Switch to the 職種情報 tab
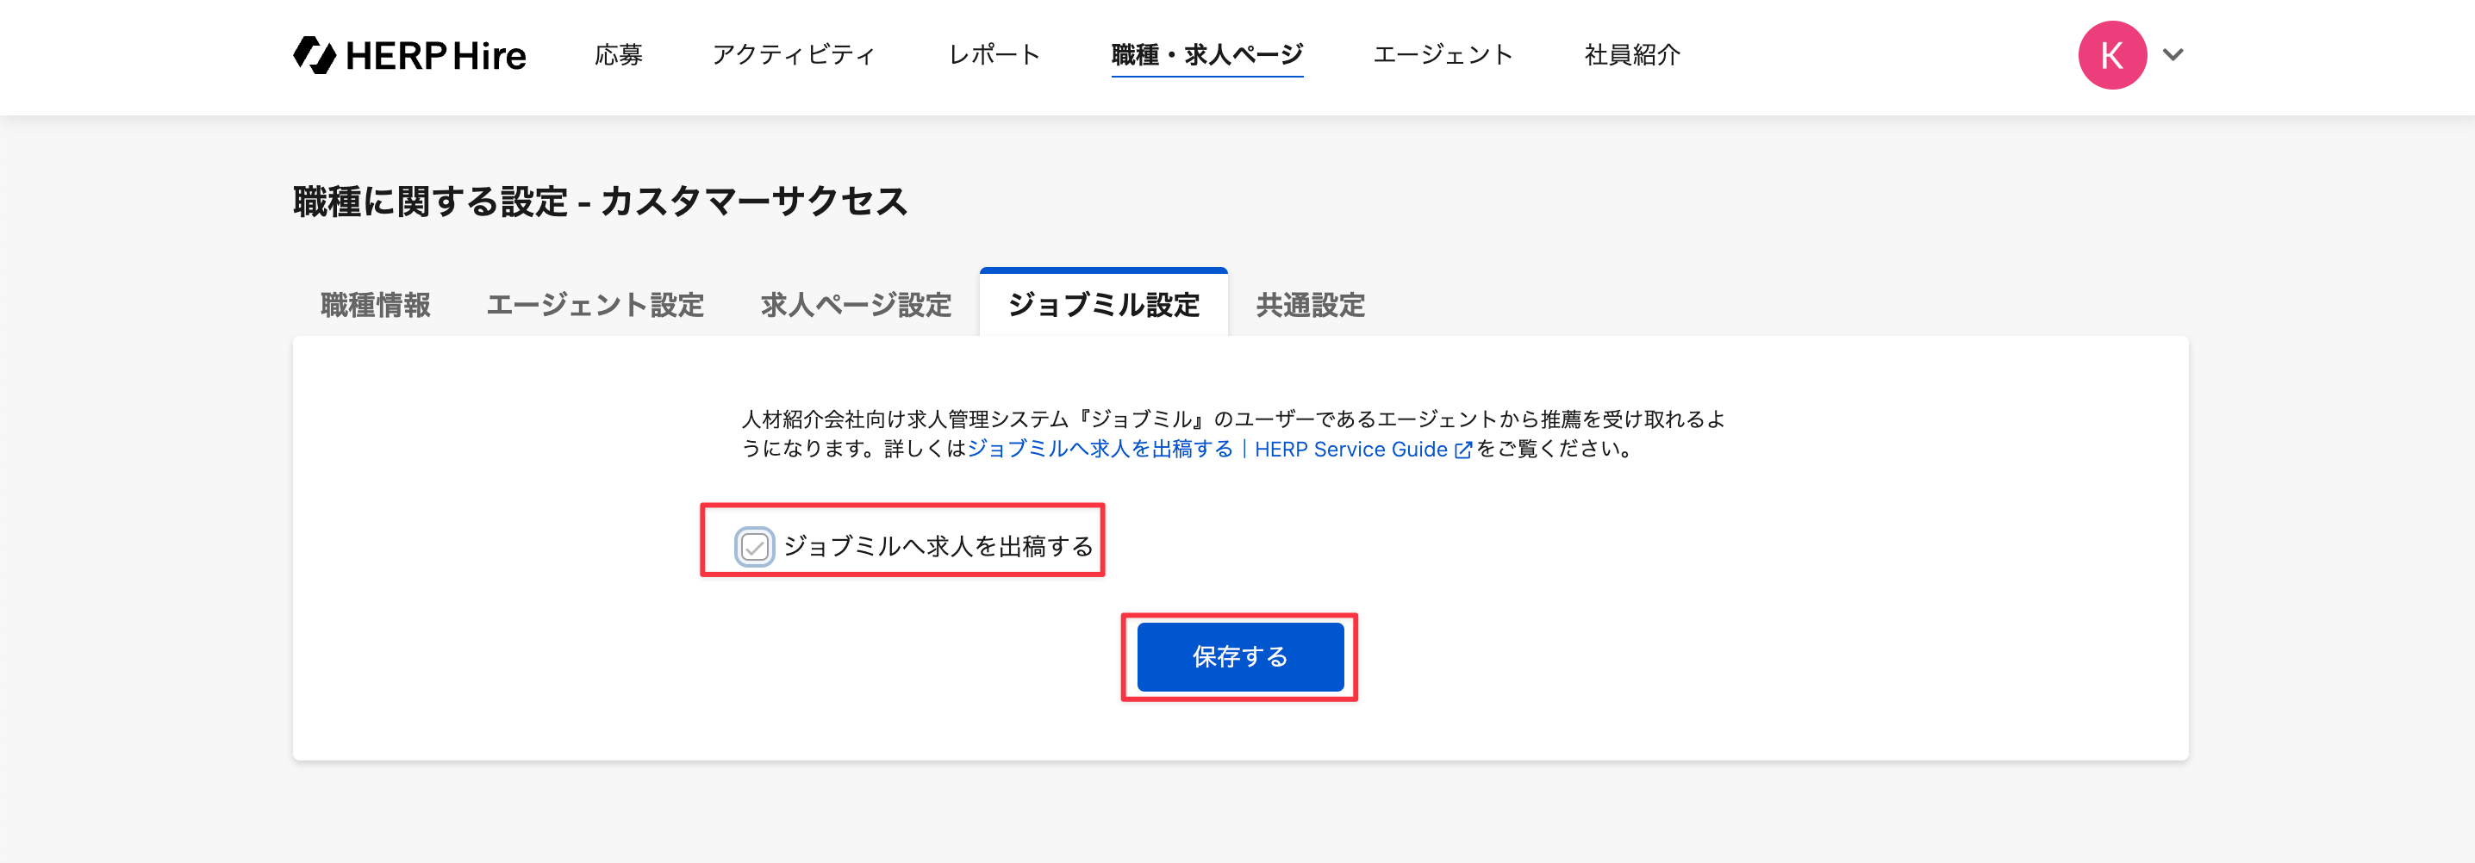2475x863 pixels. pos(375,305)
